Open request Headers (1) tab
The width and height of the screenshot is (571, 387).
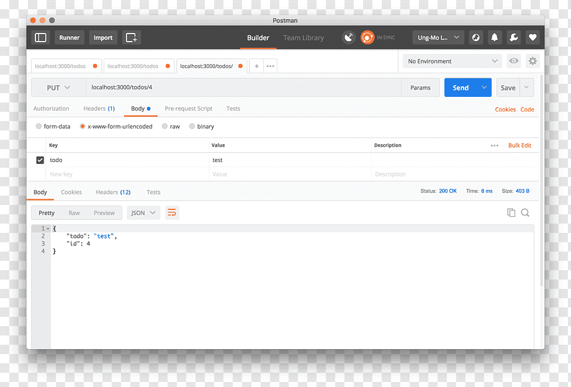(x=99, y=109)
